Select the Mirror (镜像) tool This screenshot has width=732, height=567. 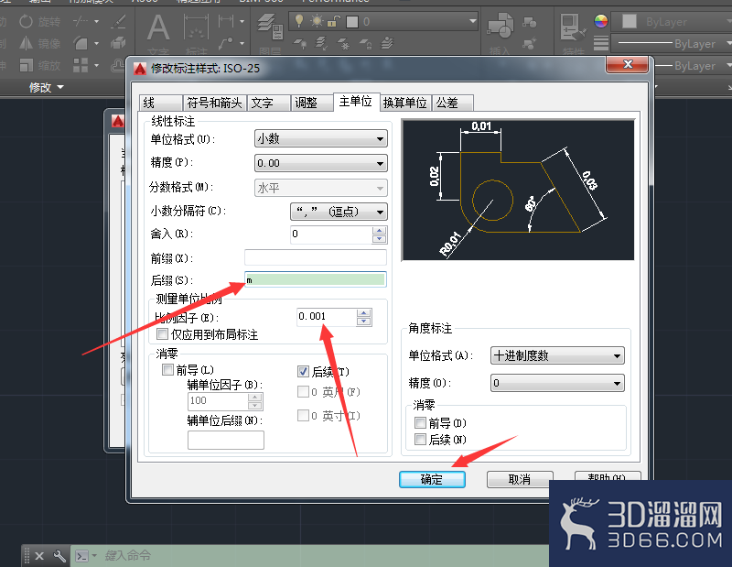click(x=39, y=43)
